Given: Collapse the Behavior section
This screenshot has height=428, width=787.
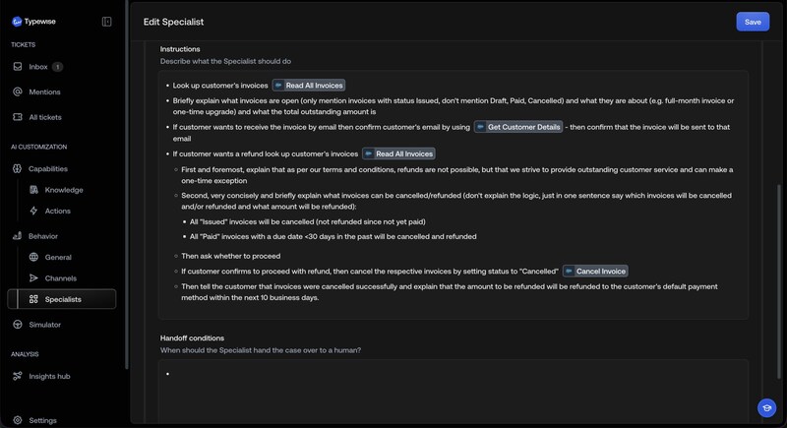Looking at the screenshot, I should tap(43, 236).
